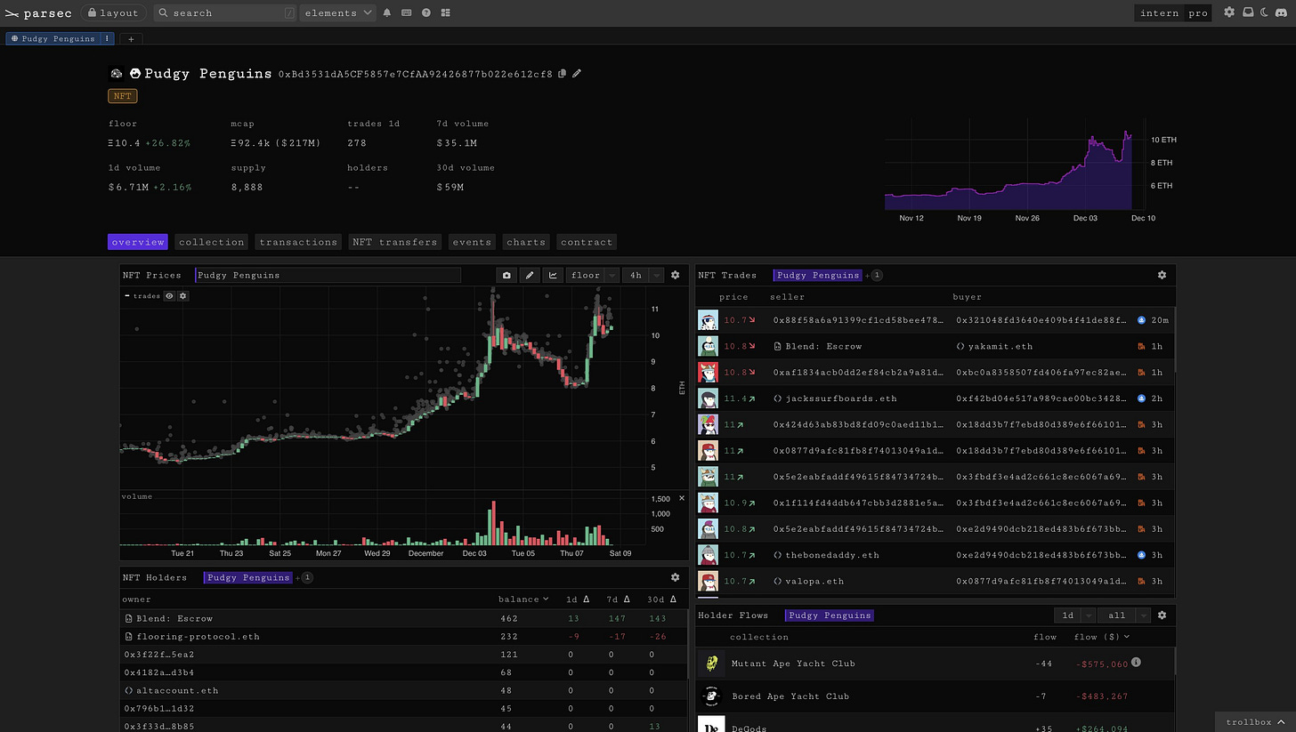Open the Discord icon link

pyautogui.click(x=1282, y=12)
